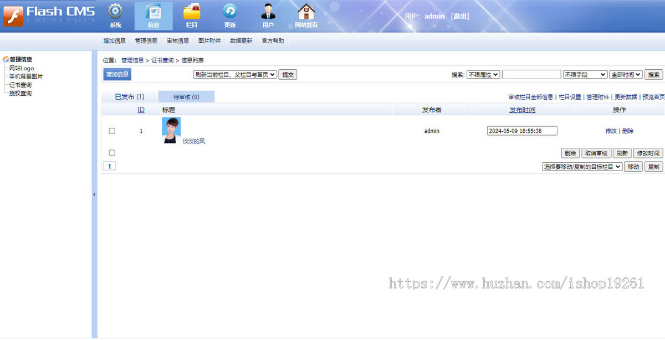Image resolution: width=665 pixels, height=340 pixels.
Task: Click the portrait thumbnail in row 1
Action: pyautogui.click(x=171, y=131)
